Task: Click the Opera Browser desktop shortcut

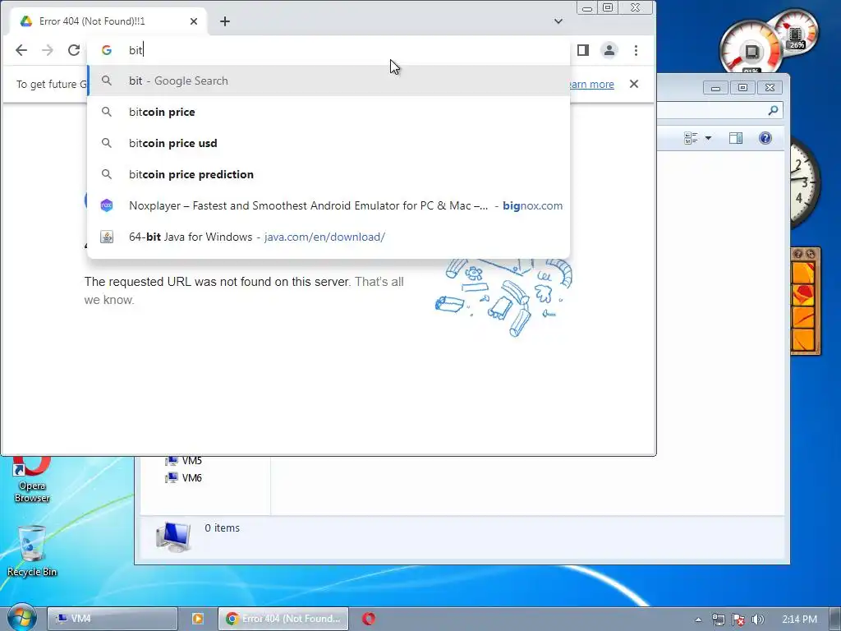Action: 32,479
